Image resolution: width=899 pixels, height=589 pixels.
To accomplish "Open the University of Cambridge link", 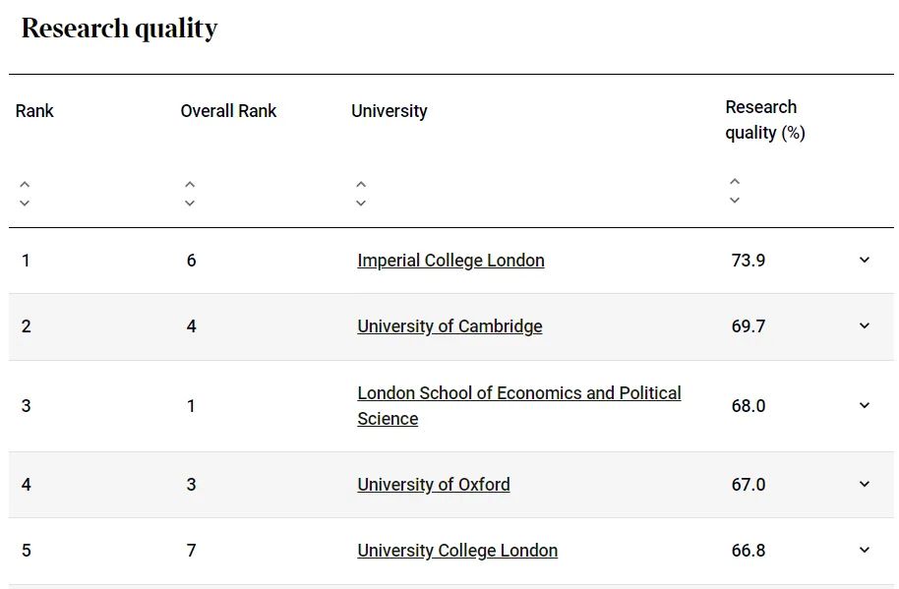I will pos(449,326).
